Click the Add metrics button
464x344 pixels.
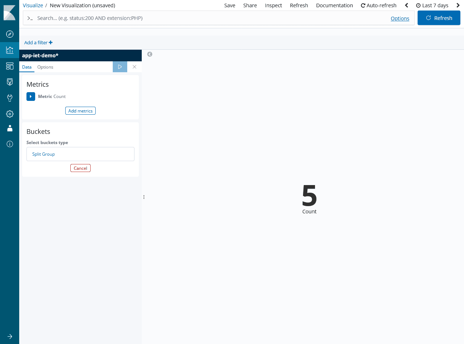point(80,111)
